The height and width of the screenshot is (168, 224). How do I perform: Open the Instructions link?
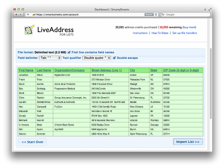coord(140,33)
